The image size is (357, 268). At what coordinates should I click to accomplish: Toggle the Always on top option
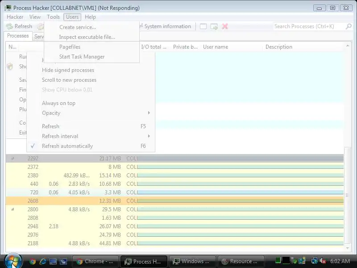[x=91, y=103]
